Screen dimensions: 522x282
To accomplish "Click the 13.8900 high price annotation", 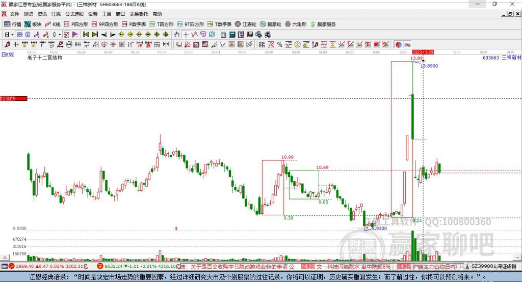I will point(429,66).
